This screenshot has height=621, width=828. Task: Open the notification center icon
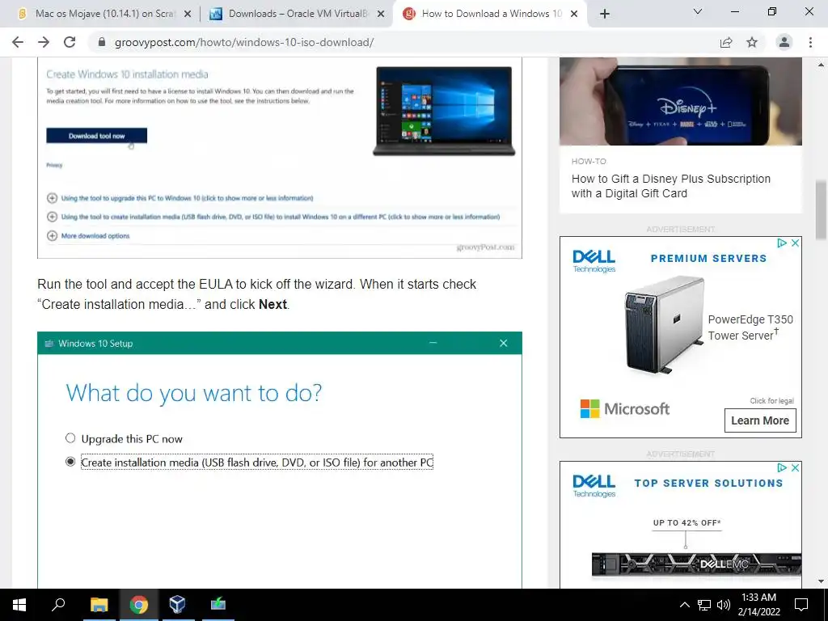(x=801, y=605)
